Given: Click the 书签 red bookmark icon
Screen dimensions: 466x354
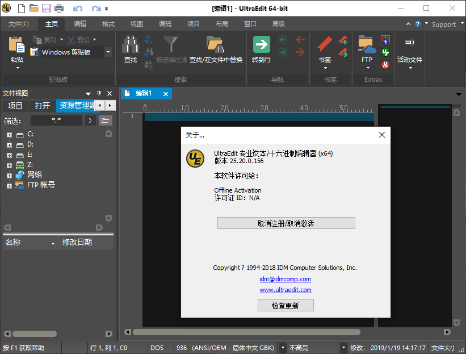Looking at the screenshot, I should [x=325, y=44].
